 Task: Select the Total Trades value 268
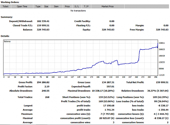[x=47, y=97]
